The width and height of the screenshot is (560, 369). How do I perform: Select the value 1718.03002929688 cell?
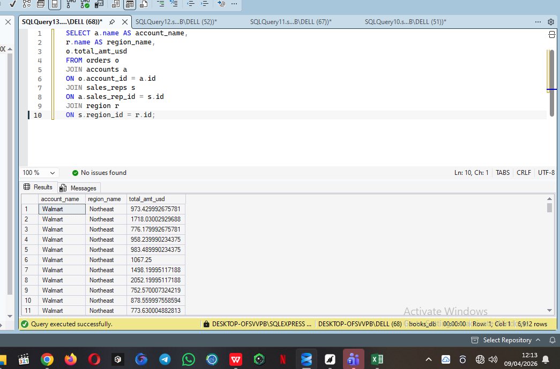point(156,219)
